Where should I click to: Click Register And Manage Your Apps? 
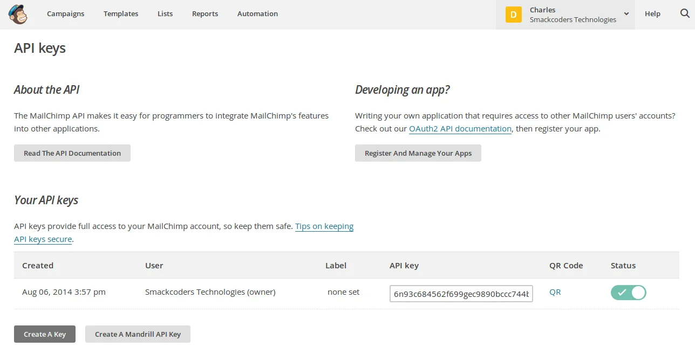(418, 153)
